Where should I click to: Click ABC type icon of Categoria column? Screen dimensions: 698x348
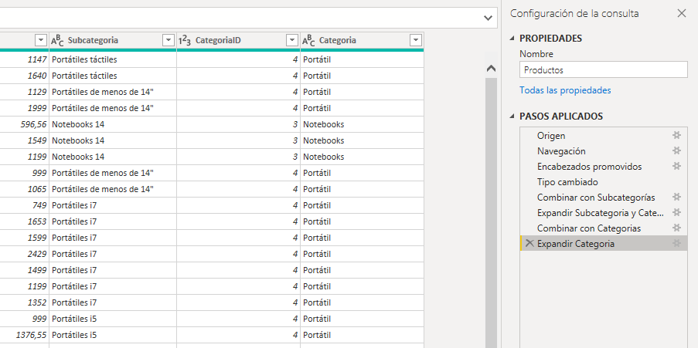309,40
